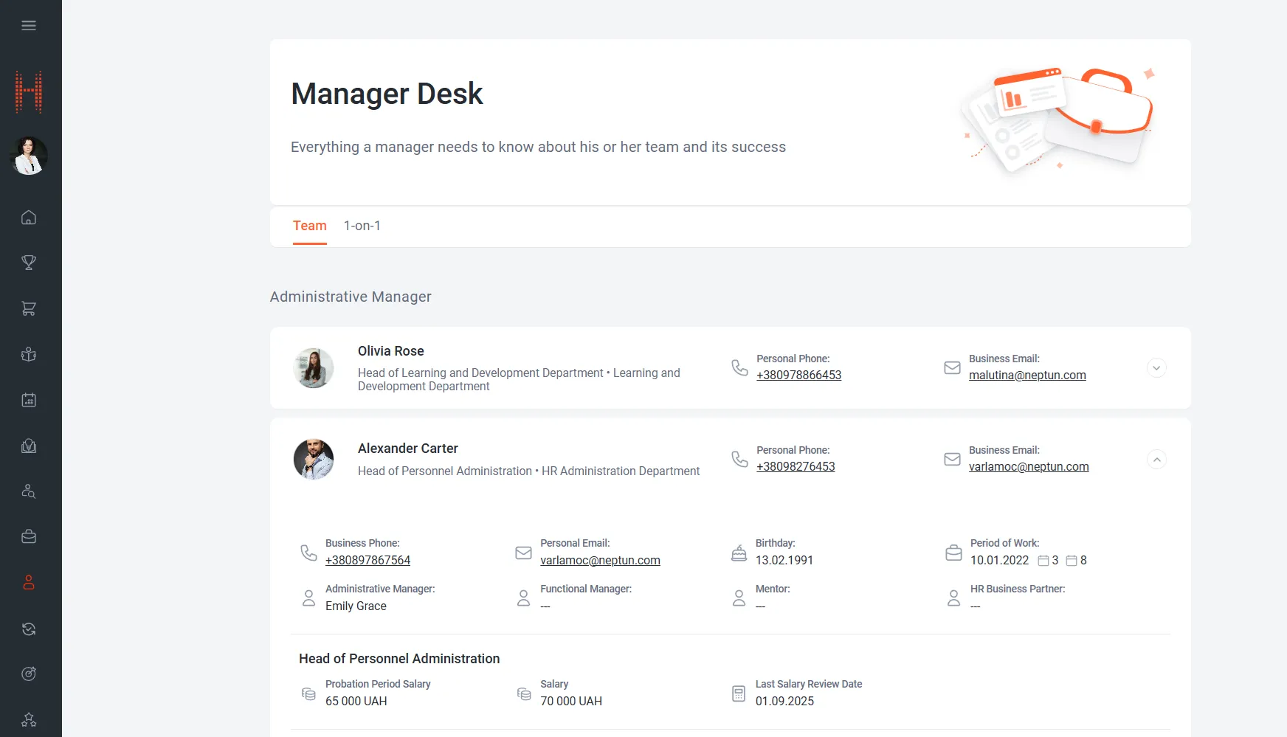This screenshot has height=737, width=1287.
Task: Open the trophy achievements icon
Action: pos(29,263)
